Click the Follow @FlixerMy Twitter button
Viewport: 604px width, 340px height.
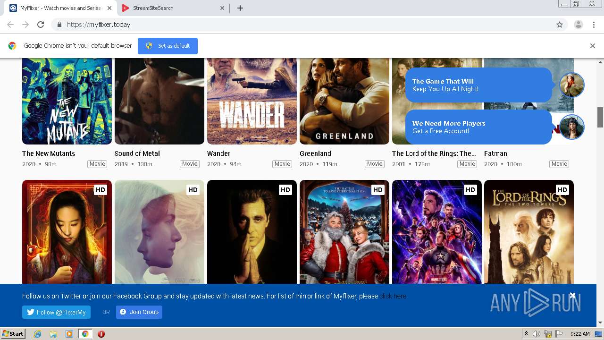point(56,312)
